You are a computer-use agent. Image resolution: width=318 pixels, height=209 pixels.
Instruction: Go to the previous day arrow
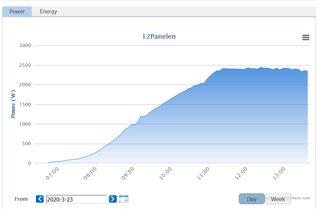coord(40,199)
